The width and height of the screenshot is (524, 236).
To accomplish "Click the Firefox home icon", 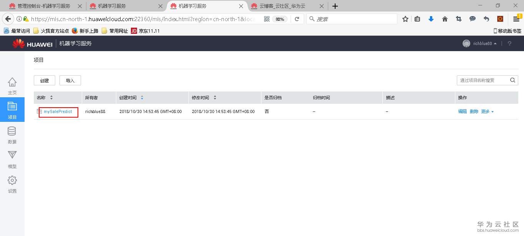I will (x=445, y=18).
